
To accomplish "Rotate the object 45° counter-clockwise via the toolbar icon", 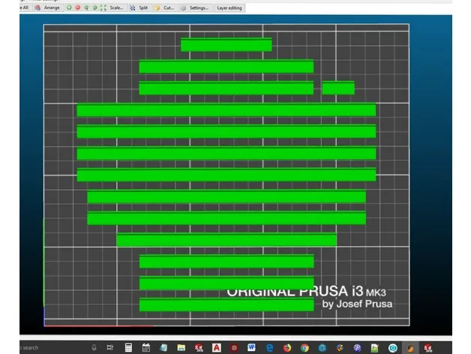I will pos(86,7).
